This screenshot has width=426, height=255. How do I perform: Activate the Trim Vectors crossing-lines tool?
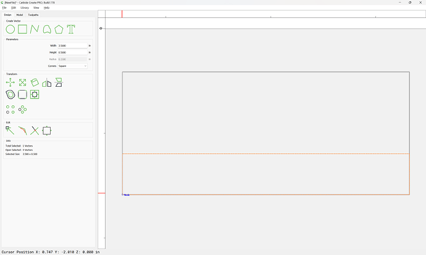[x=35, y=131]
